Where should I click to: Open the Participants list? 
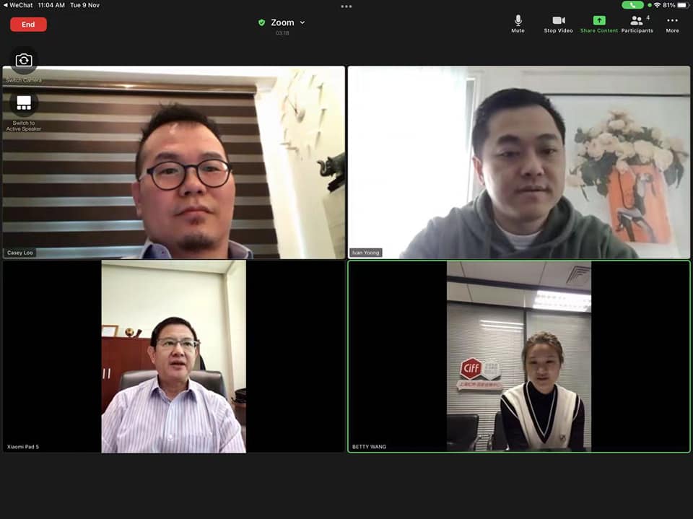[637, 24]
